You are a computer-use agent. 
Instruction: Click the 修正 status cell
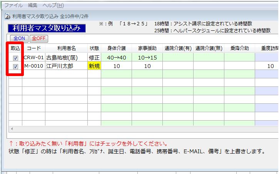click(94, 58)
